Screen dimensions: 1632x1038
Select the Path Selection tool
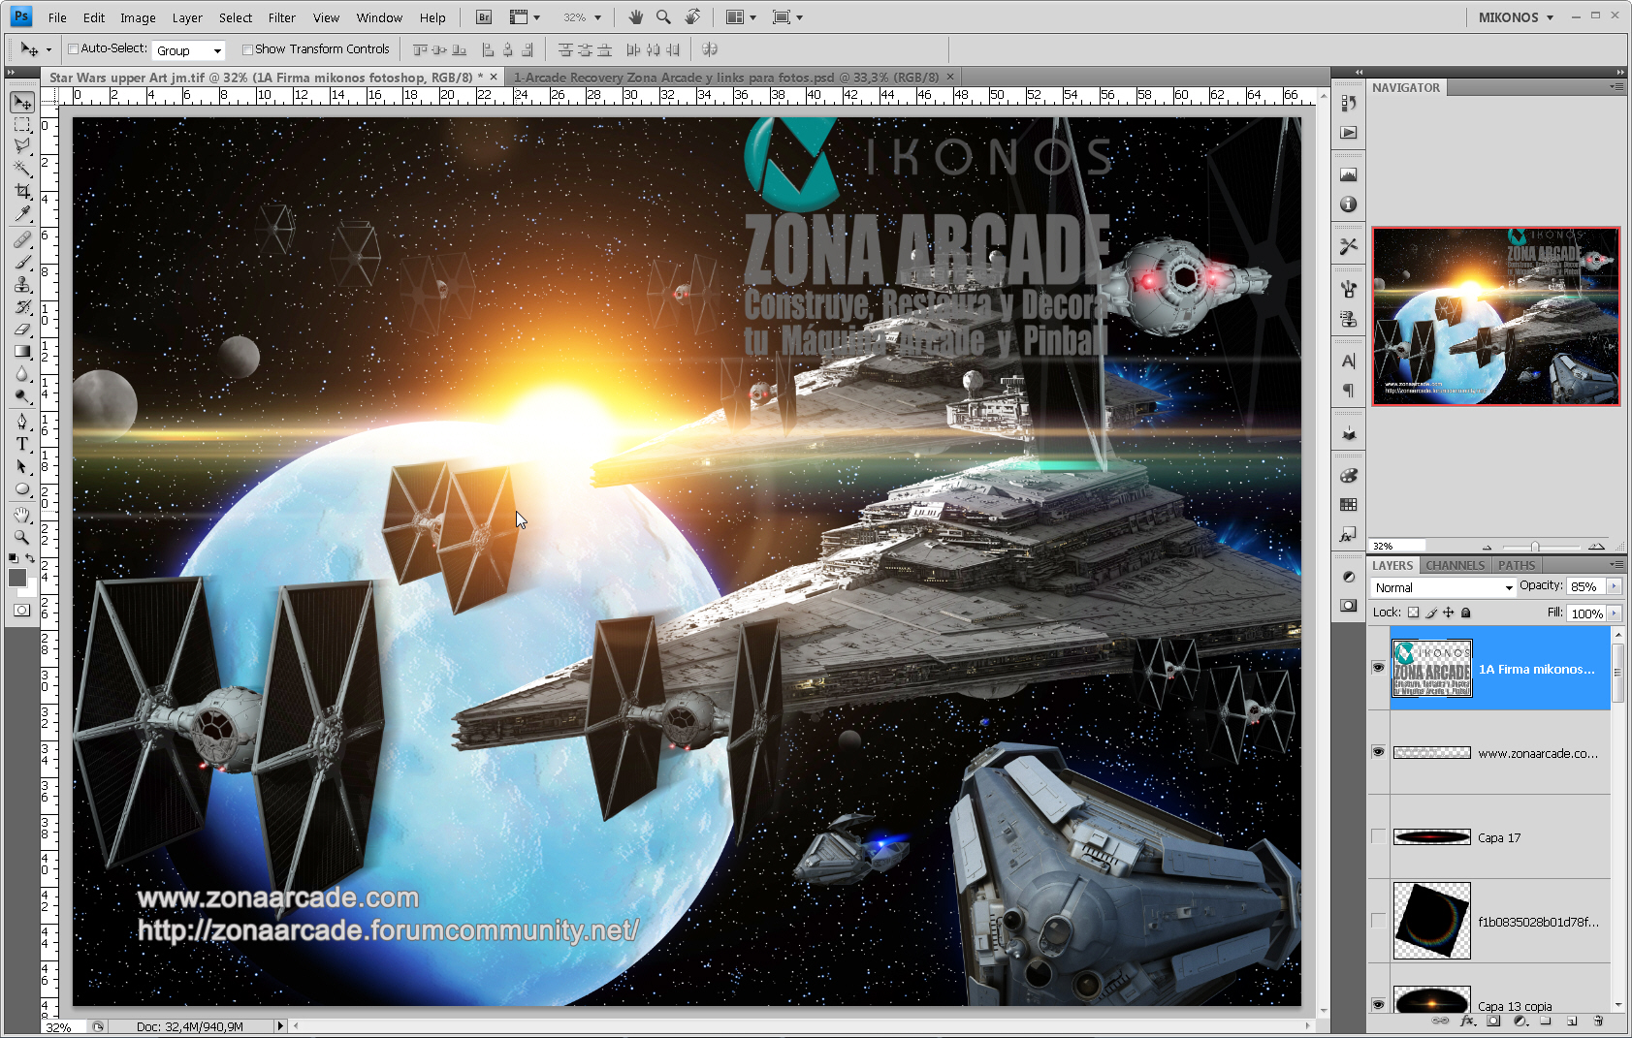[x=21, y=467]
